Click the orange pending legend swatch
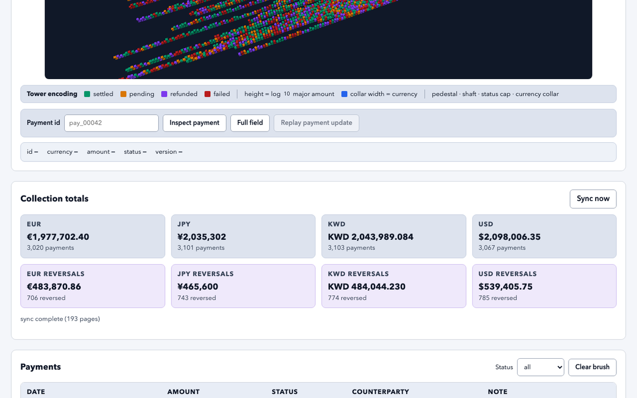This screenshot has height=398, width=637. click(123, 94)
